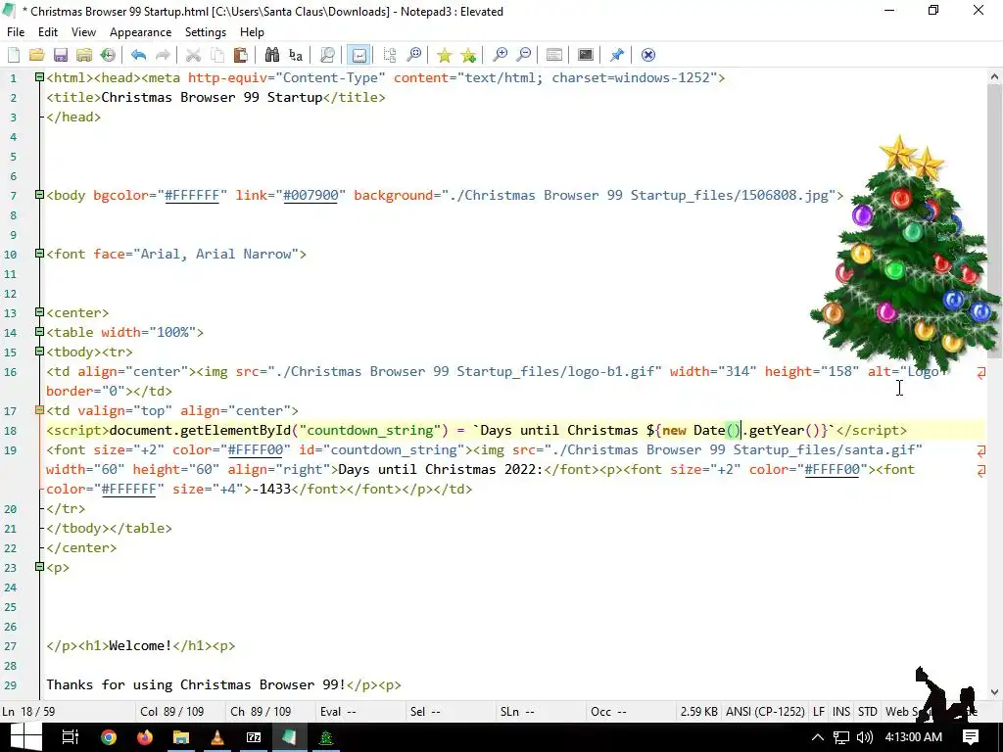Collapse the body fold on line 7

39,195
